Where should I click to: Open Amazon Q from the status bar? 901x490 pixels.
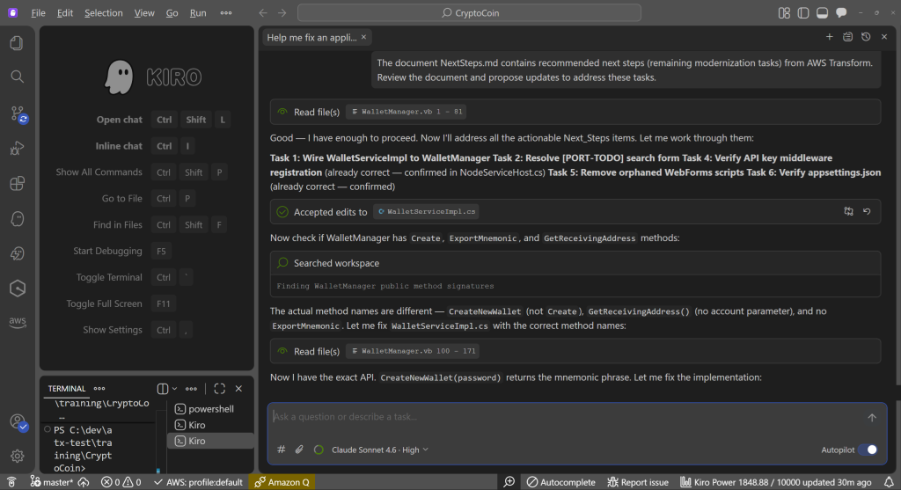click(282, 483)
